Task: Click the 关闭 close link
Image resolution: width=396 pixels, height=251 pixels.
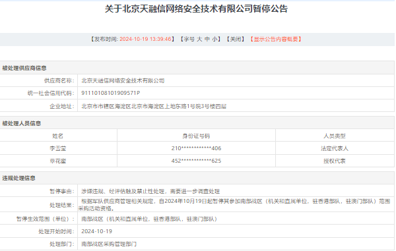Action: pos(236,39)
